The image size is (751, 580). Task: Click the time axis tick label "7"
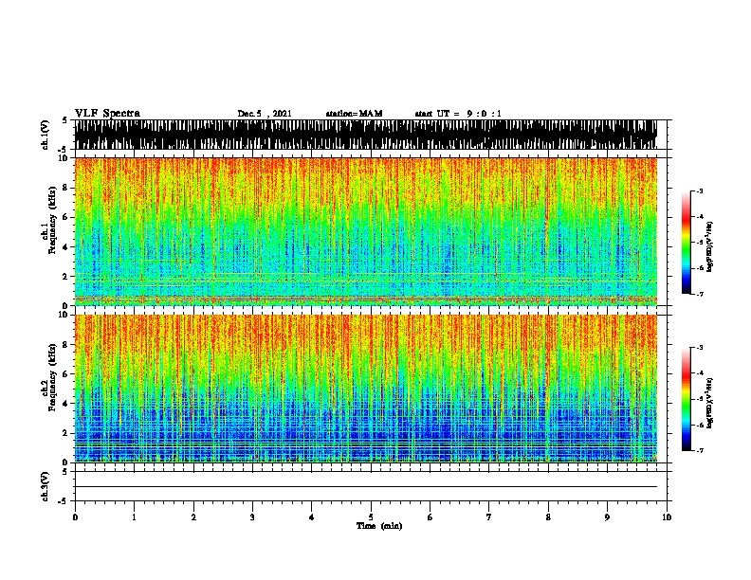489,517
